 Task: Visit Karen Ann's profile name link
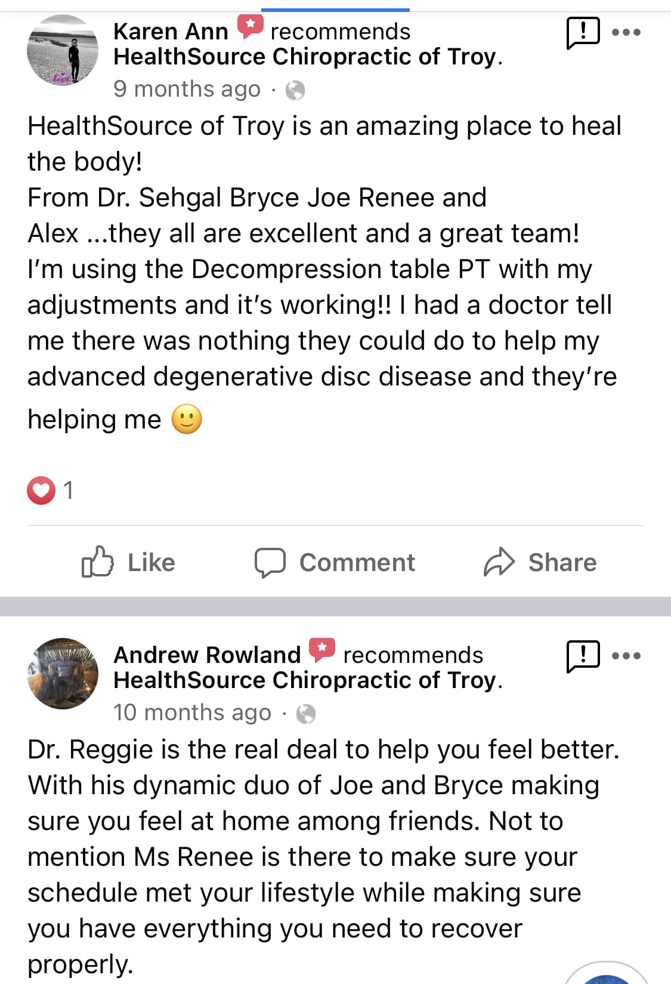point(171,31)
